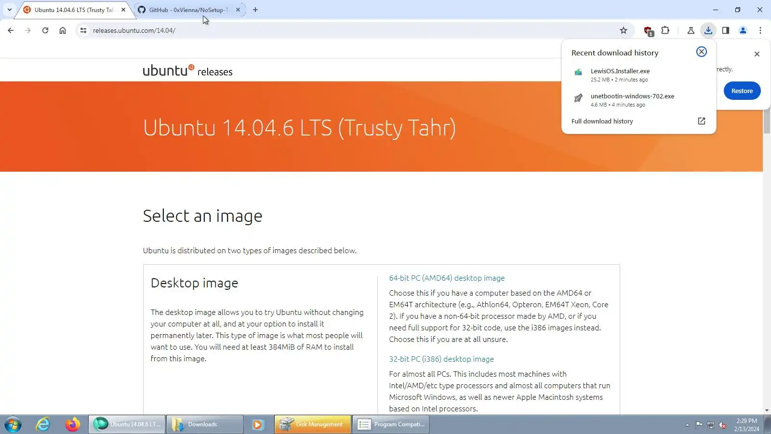Launch Internet Explorer from the taskbar

tap(43, 424)
